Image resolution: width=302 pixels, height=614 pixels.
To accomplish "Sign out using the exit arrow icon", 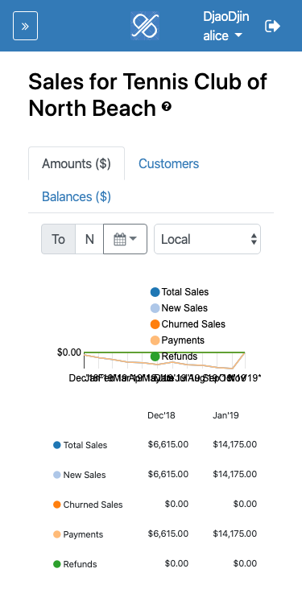I will point(273,27).
